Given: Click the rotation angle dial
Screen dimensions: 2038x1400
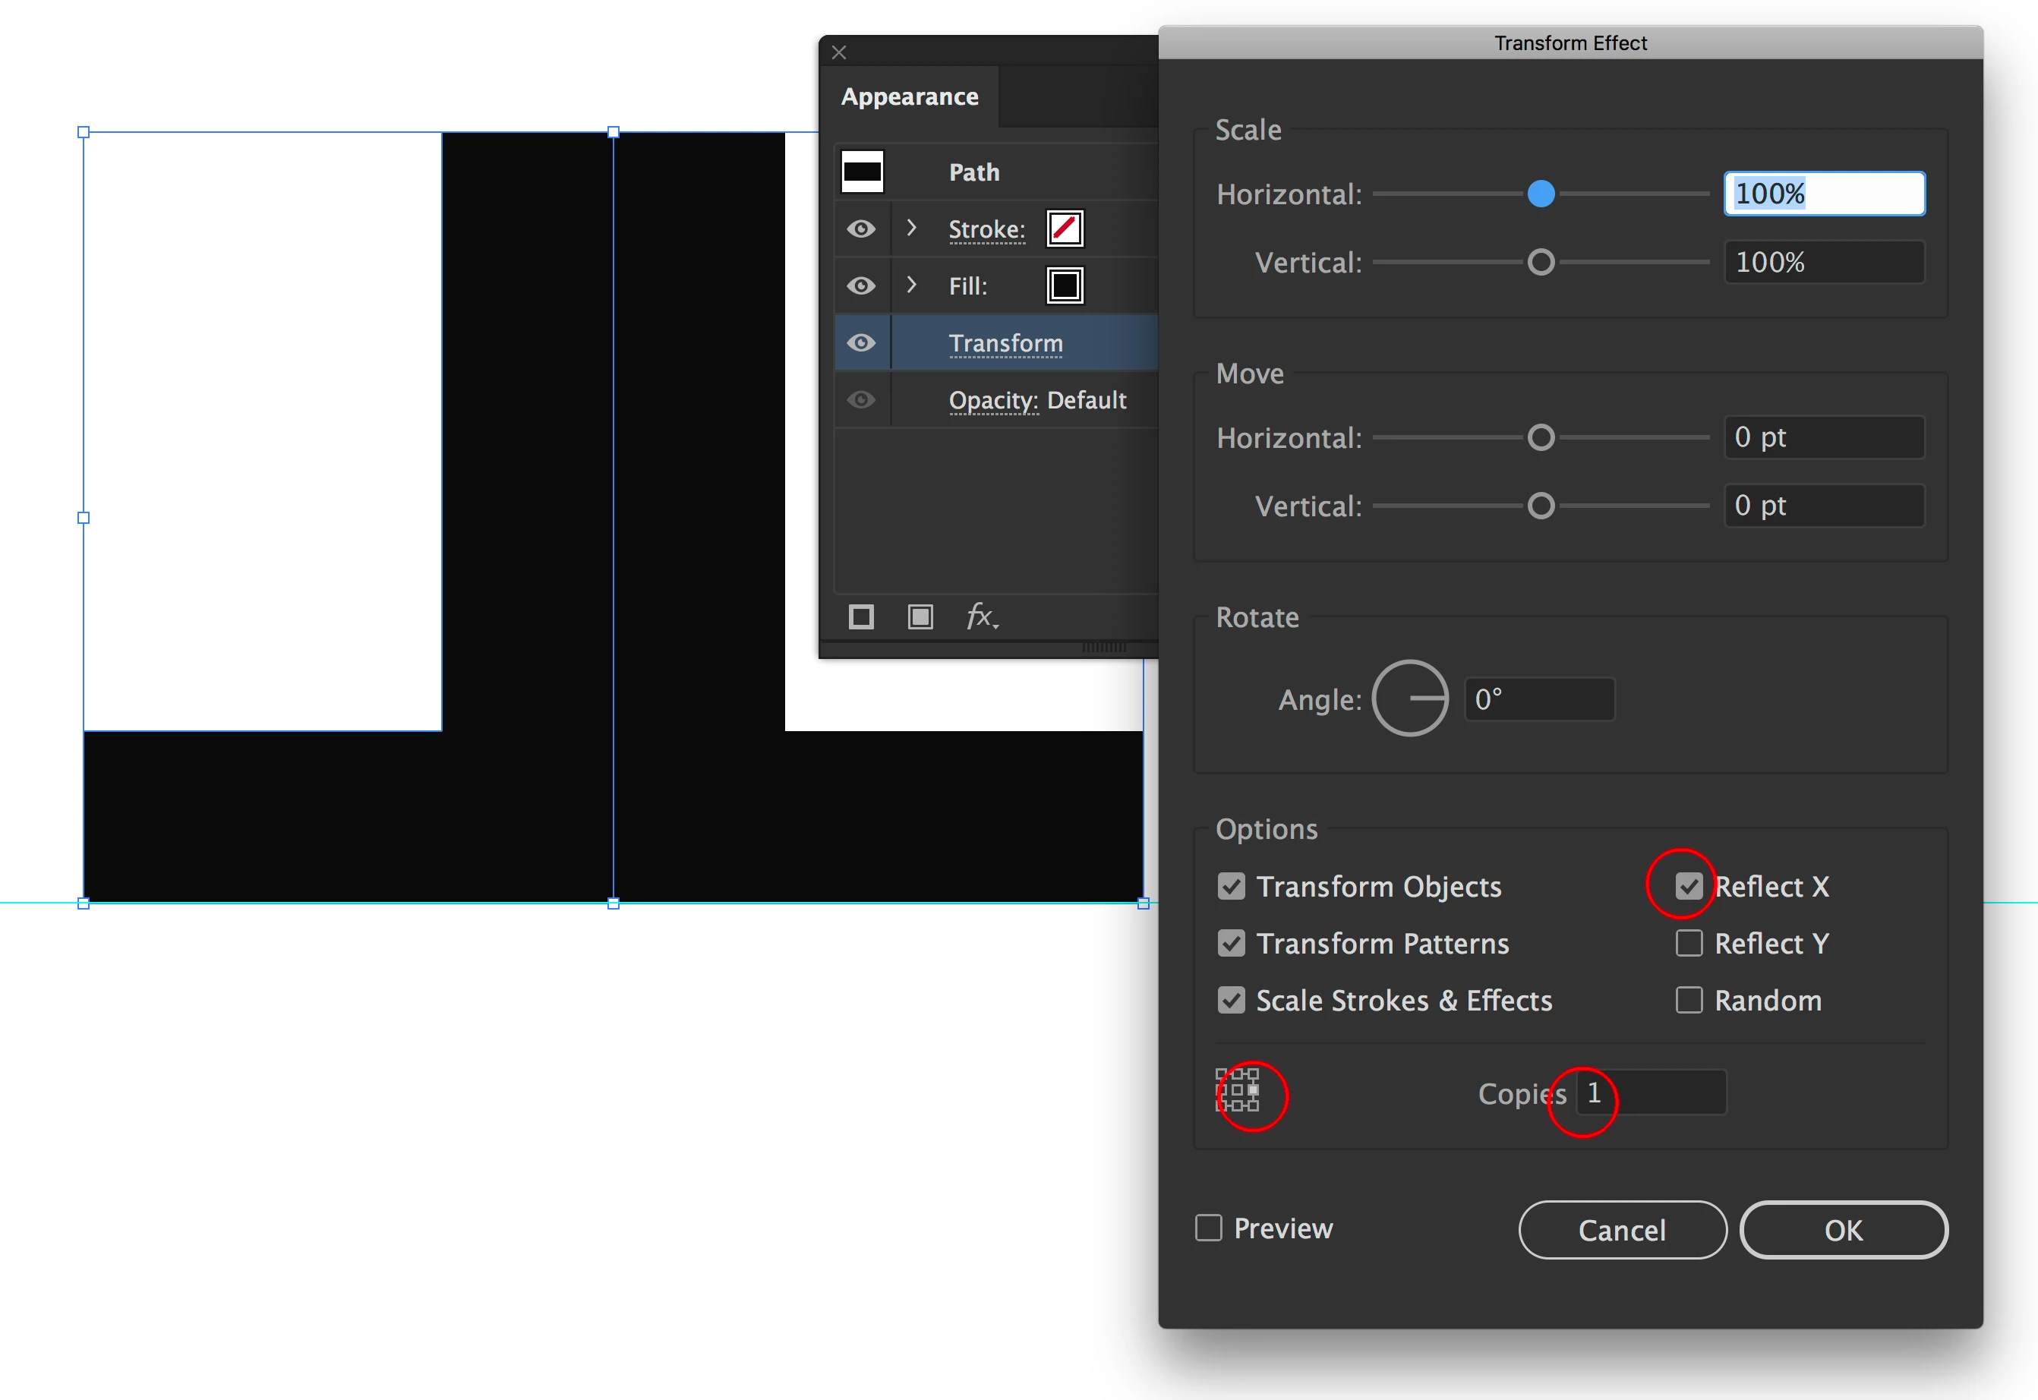Looking at the screenshot, I should click(1410, 698).
